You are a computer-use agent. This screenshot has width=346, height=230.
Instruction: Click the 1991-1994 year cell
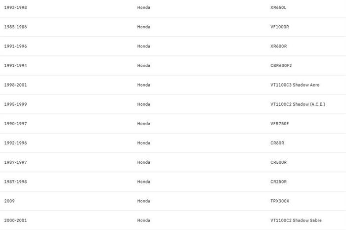[x=15, y=65]
